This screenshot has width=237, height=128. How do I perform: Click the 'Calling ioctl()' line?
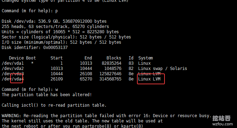tap(54, 105)
